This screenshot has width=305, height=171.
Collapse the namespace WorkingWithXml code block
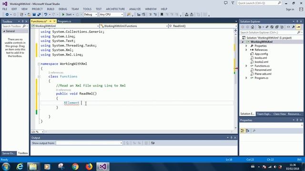tap(39, 64)
